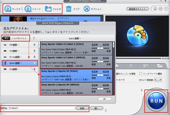Click the 開く open button
Viewport: 170px width, 115px height.
(x=97, y=108)
